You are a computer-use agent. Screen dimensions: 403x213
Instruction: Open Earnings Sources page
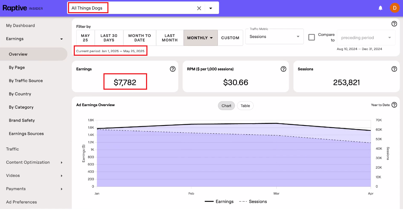tap(26, 134)
